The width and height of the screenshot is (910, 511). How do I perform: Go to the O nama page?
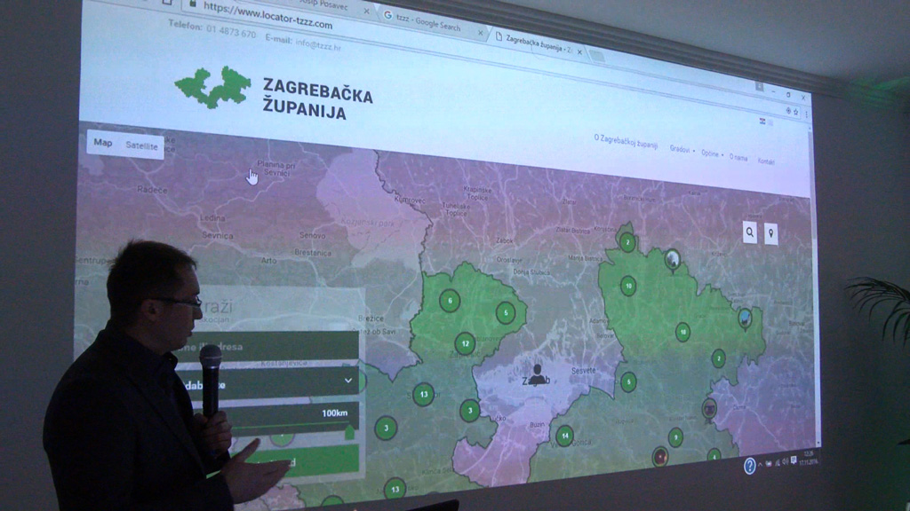click(738, 157)
